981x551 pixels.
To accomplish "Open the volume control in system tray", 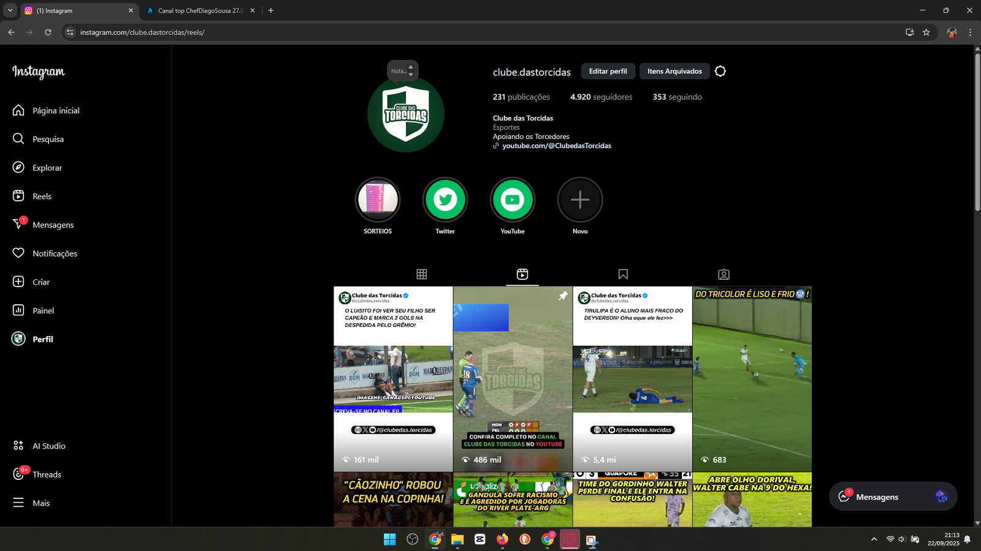I will point(902,539).
